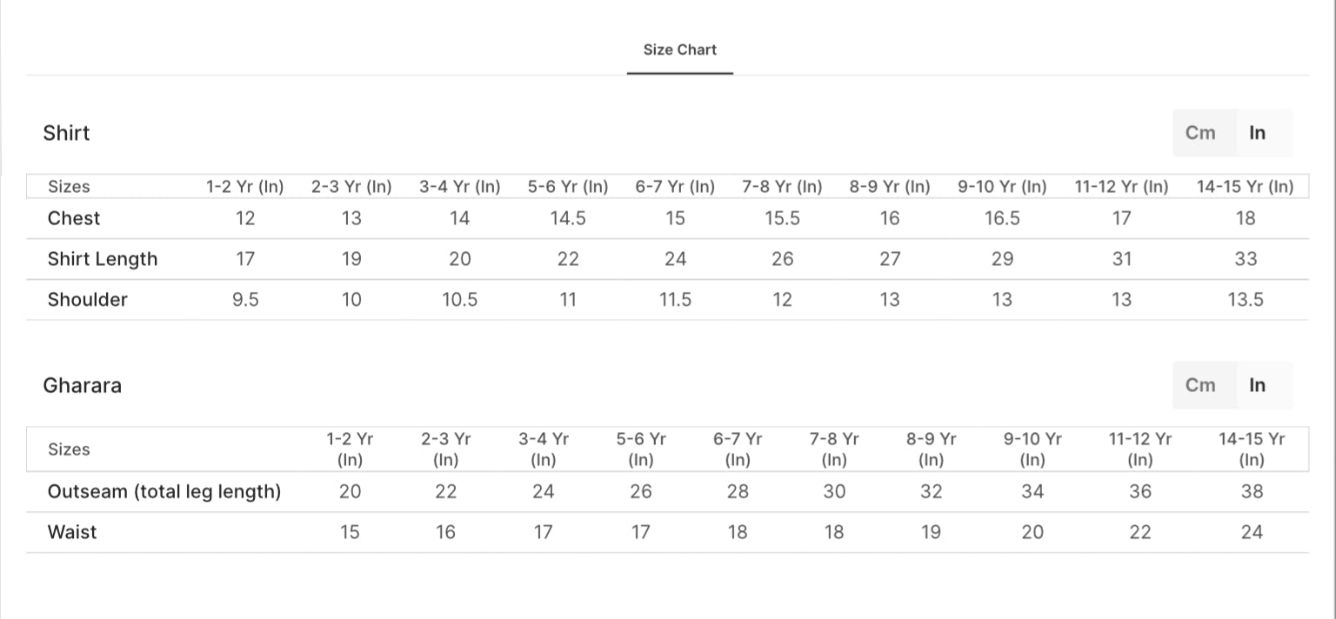Screen dimensions: 1336x619
Task: Select In units for Shirt table
Action: [1257, 133]
